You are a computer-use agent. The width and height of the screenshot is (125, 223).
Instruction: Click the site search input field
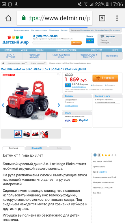[x=52, y=43]
